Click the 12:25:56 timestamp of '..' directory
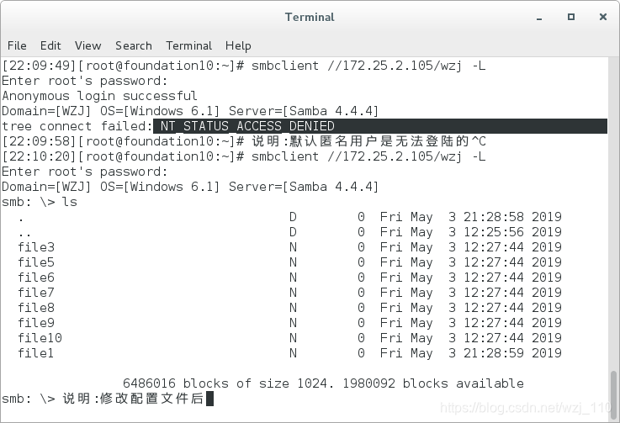This screenshot has height=423, width=620. click(x=494, y=232)
